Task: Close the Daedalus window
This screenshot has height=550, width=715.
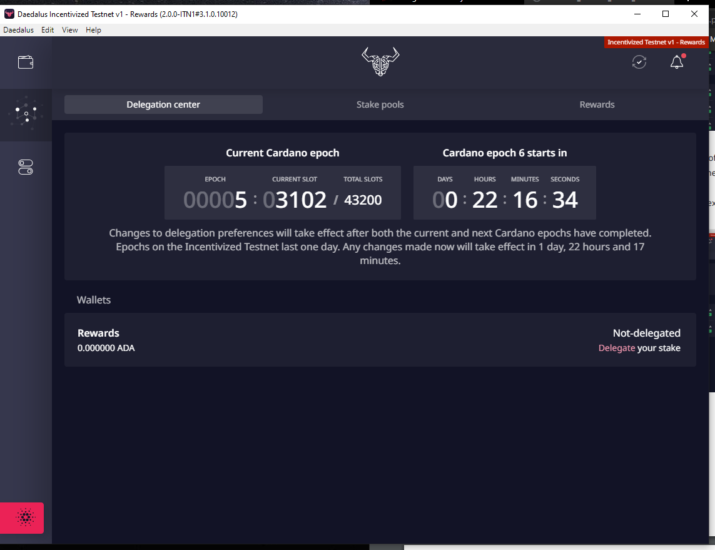Action: [x=694, y=14]
